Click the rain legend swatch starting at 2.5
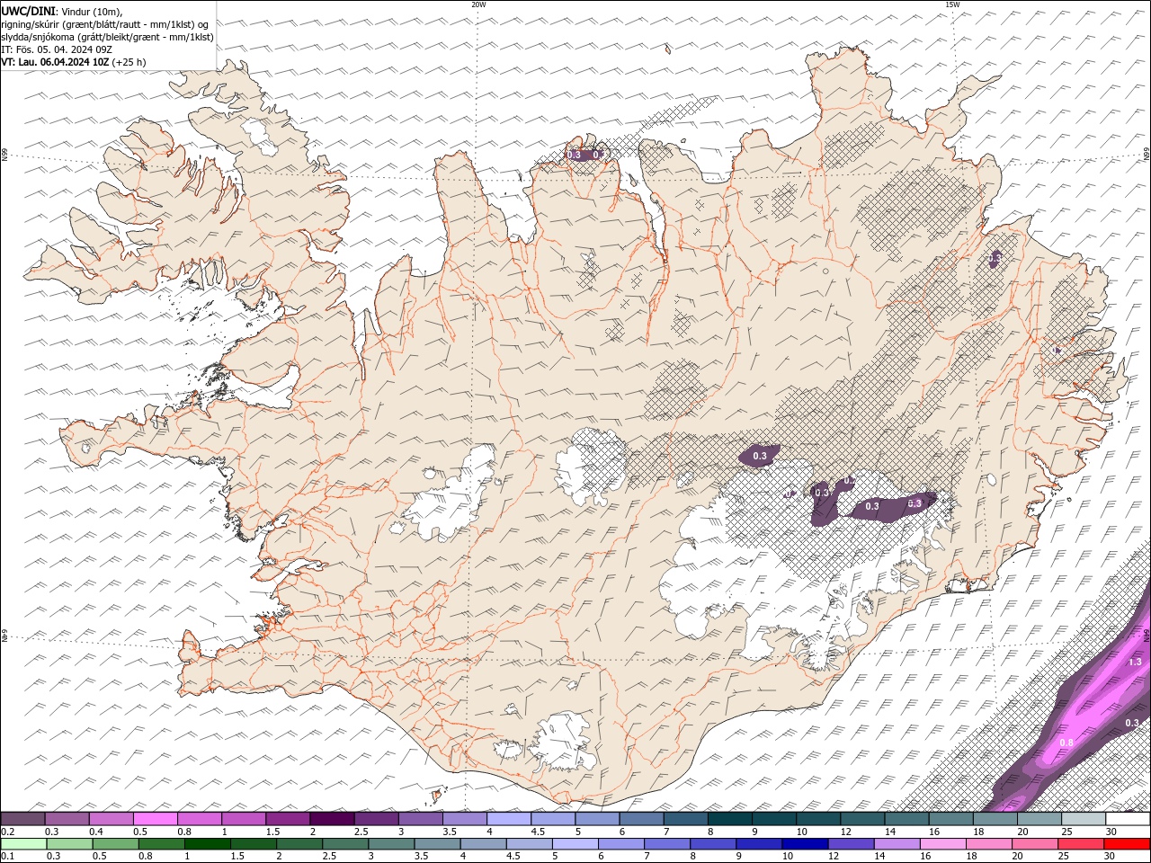 pos(344,844)
